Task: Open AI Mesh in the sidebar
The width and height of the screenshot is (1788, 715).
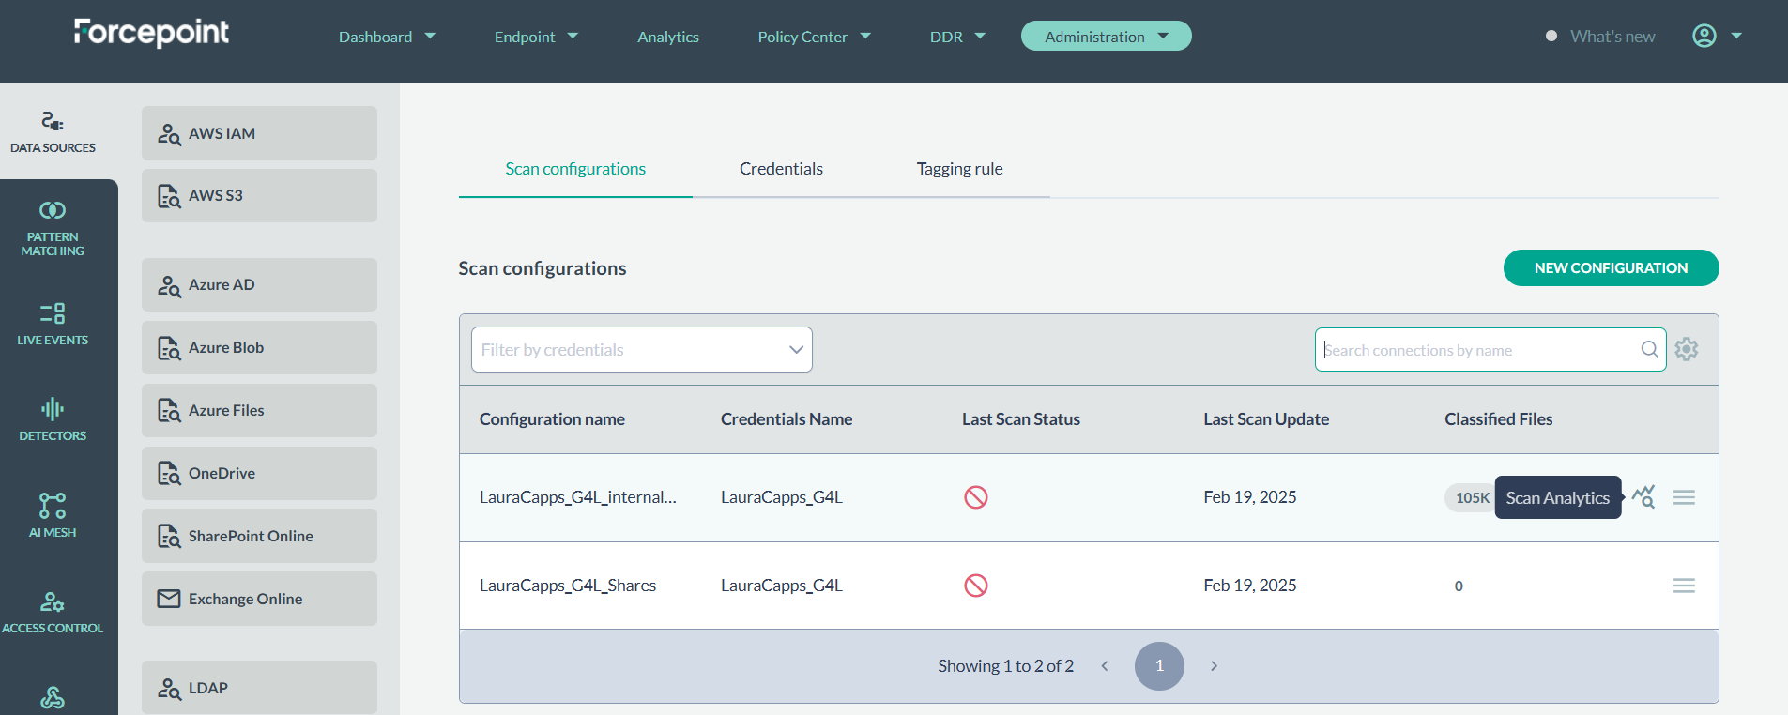Action: (53, 515)
